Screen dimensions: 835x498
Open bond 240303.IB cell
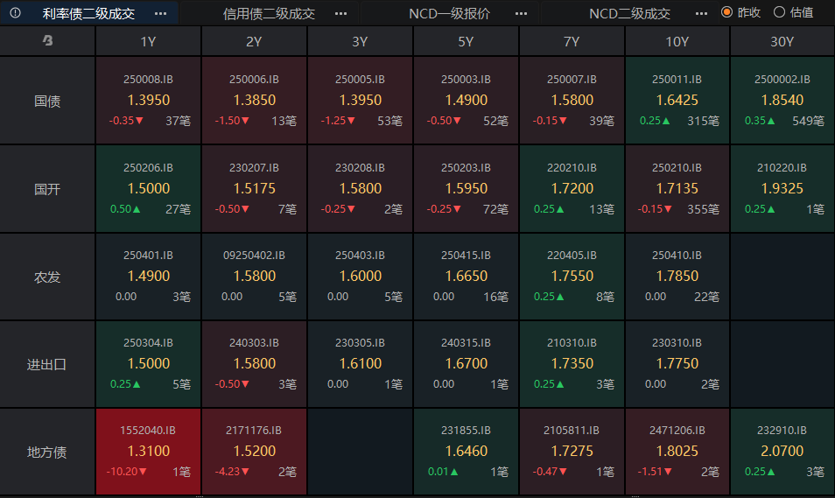pos(254,365)
